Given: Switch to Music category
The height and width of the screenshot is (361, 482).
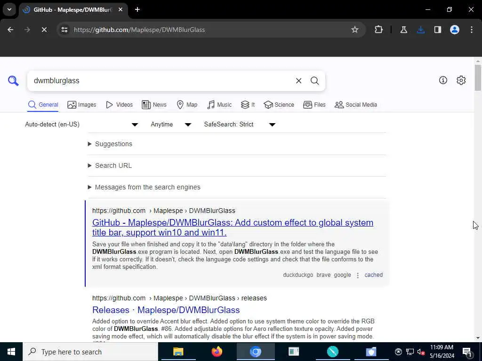Looking at the screenshot, I should click(x=219, y=105).
